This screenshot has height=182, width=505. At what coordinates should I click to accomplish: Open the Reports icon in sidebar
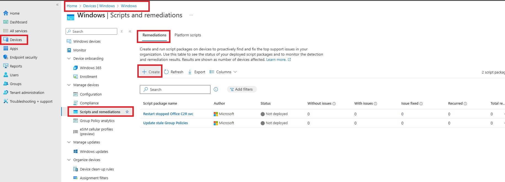[6, 66]
